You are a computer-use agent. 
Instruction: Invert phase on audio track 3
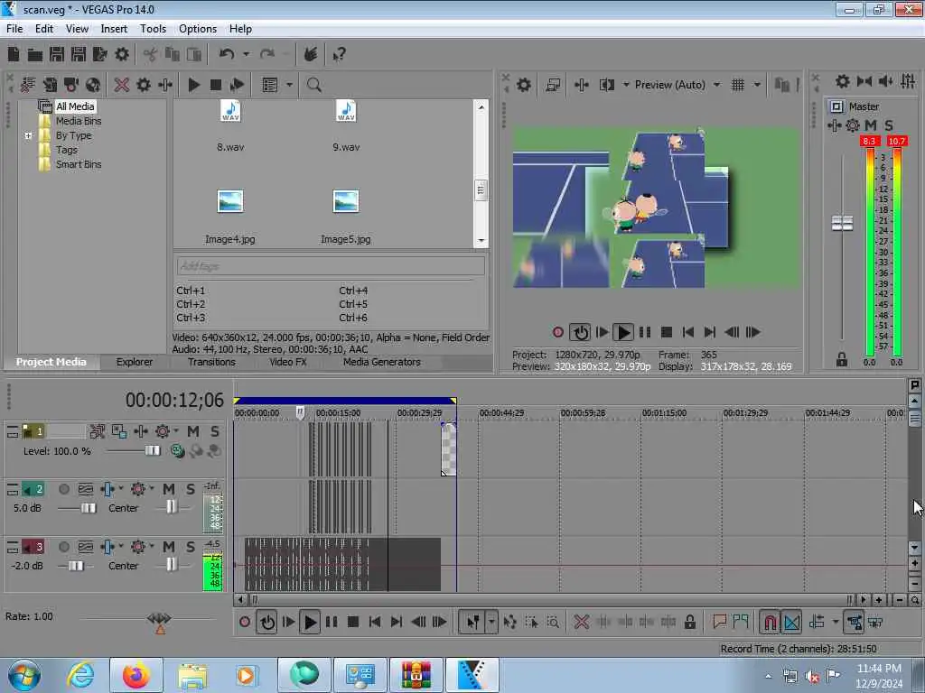click(x=86, y=547)
